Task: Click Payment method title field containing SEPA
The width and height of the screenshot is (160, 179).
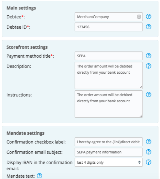Action: click(x=109, y=56)
